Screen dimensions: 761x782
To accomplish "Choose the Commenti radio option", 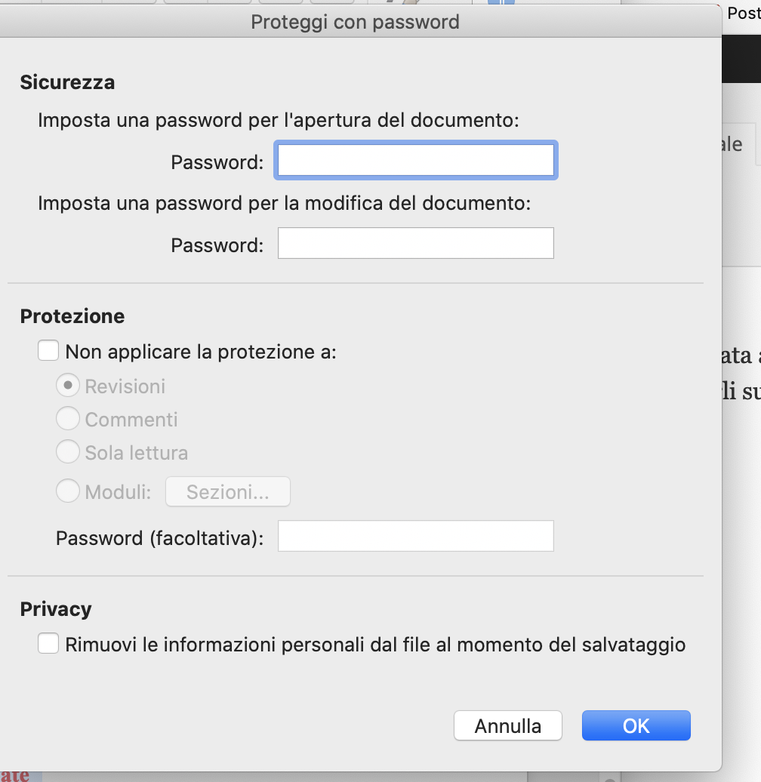I will 68,418.
